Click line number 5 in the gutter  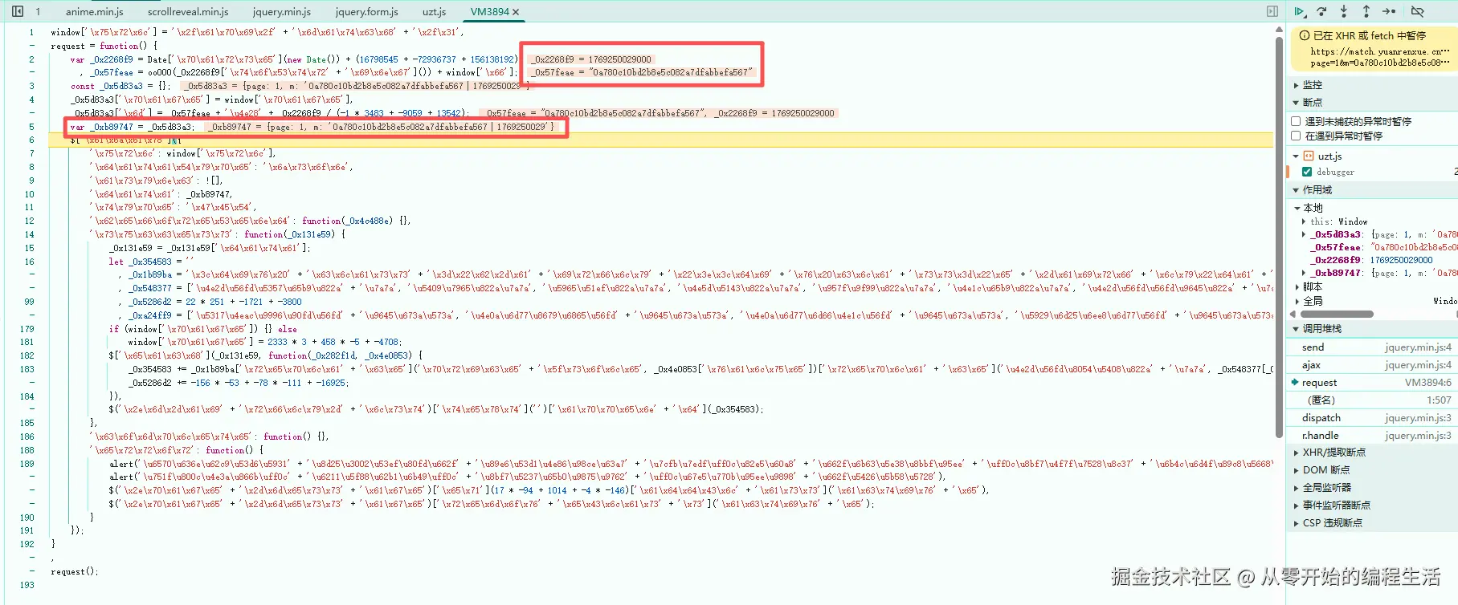point(31,127)
